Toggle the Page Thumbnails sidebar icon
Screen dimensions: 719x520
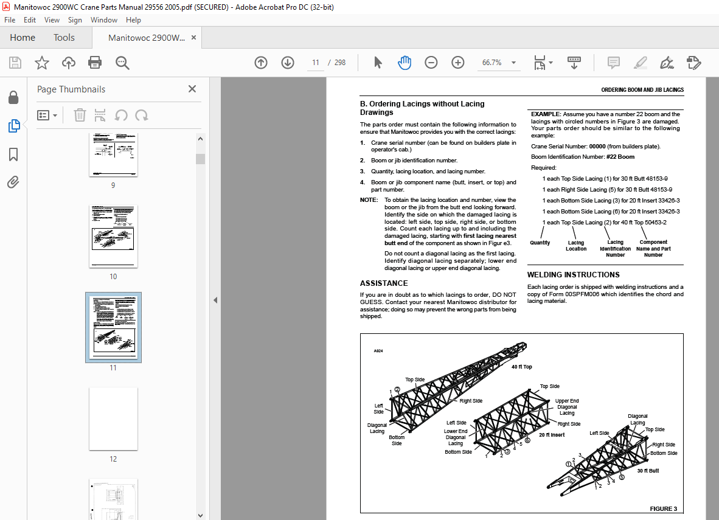coord(14,126)
